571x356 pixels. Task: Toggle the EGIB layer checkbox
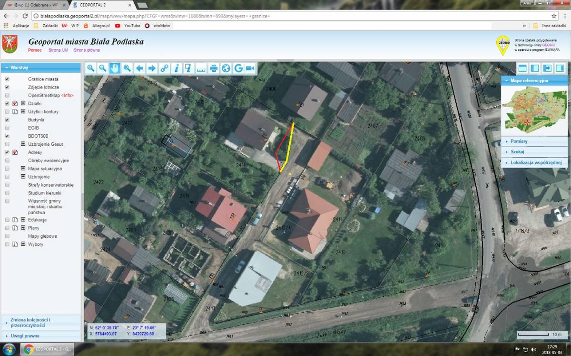pos(7,128)
